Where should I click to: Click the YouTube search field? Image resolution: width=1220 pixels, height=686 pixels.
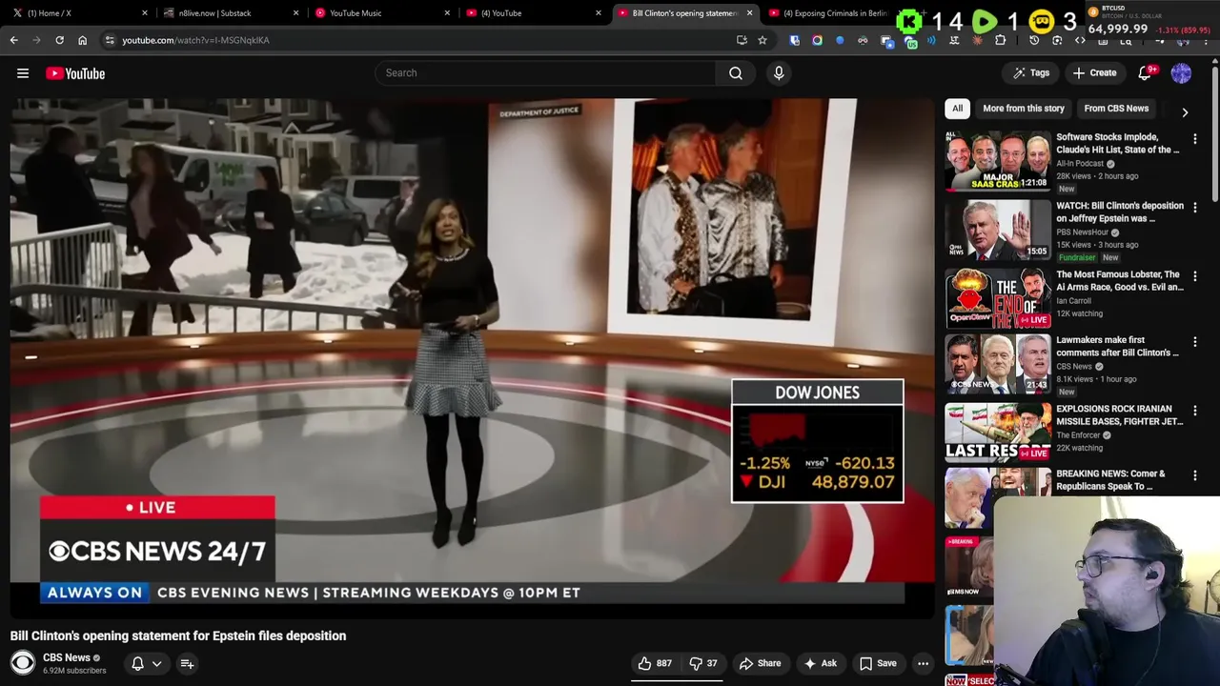[545, 72]
